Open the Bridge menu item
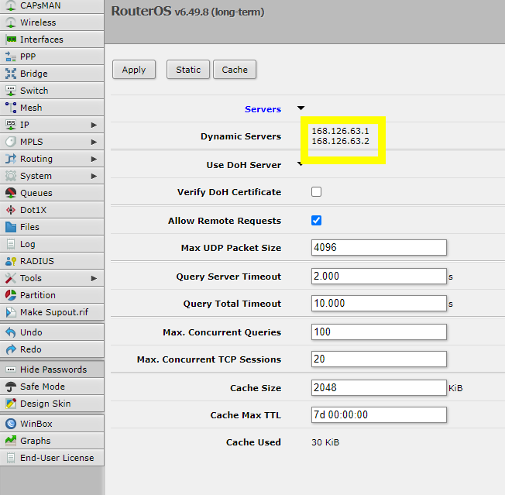Viewport: 505px width, 495px height. [52, 74]
